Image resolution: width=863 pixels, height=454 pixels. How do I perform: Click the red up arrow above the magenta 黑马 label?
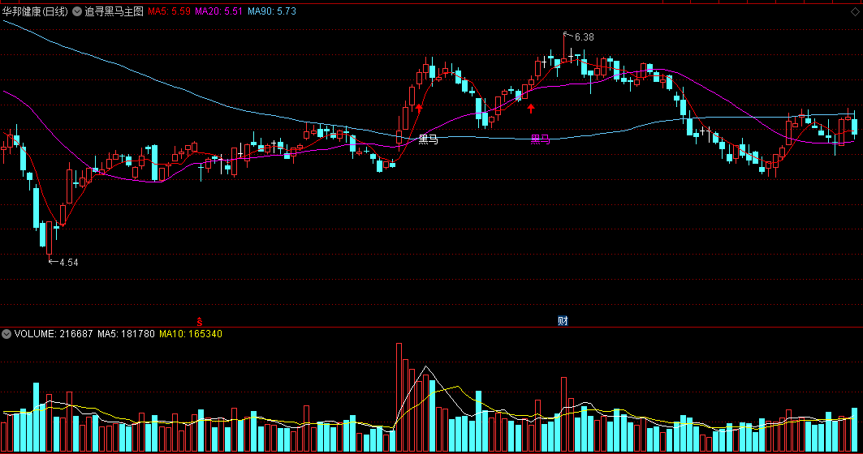[531, 109]
